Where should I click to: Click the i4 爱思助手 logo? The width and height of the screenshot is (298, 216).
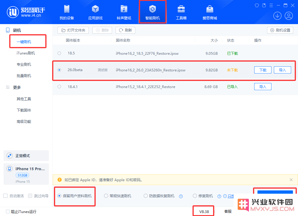(26, 12)
